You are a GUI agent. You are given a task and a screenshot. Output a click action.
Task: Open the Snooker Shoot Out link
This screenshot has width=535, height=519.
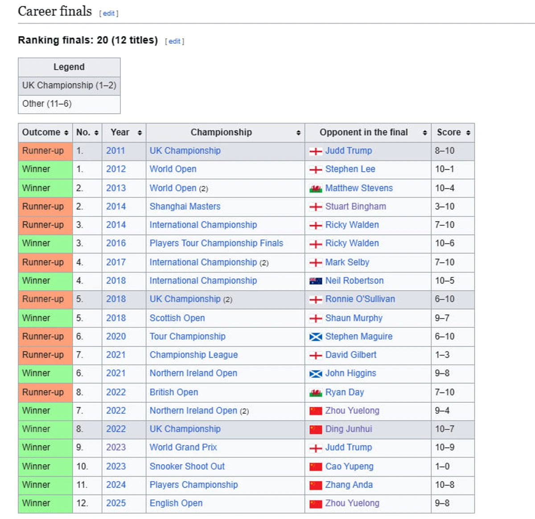click(x=187, y=466)
